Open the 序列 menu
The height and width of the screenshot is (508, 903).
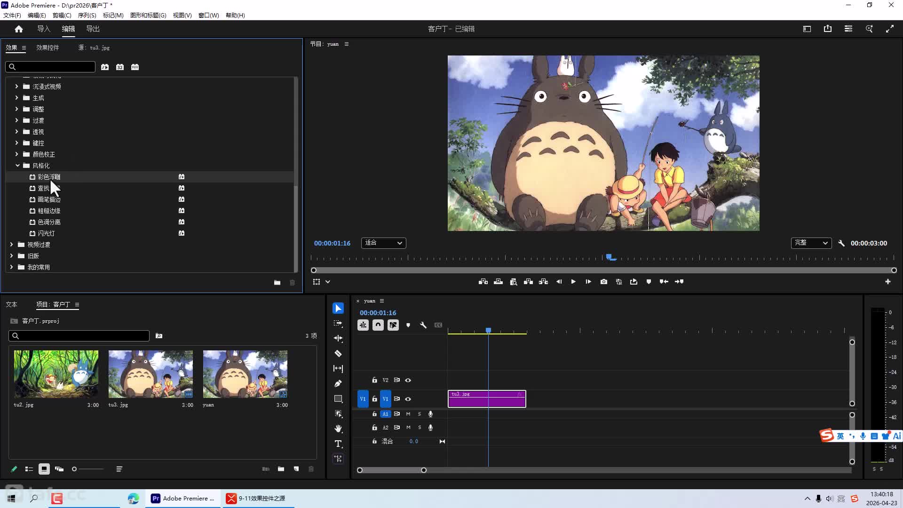pos(87,16)
